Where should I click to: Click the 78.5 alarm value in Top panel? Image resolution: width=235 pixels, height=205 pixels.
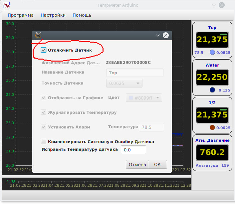coord(199,53)
